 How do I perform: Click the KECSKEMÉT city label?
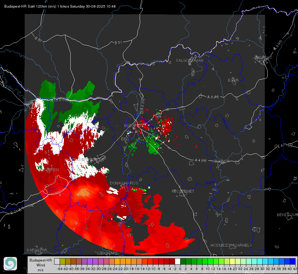(x=183, y=191)
